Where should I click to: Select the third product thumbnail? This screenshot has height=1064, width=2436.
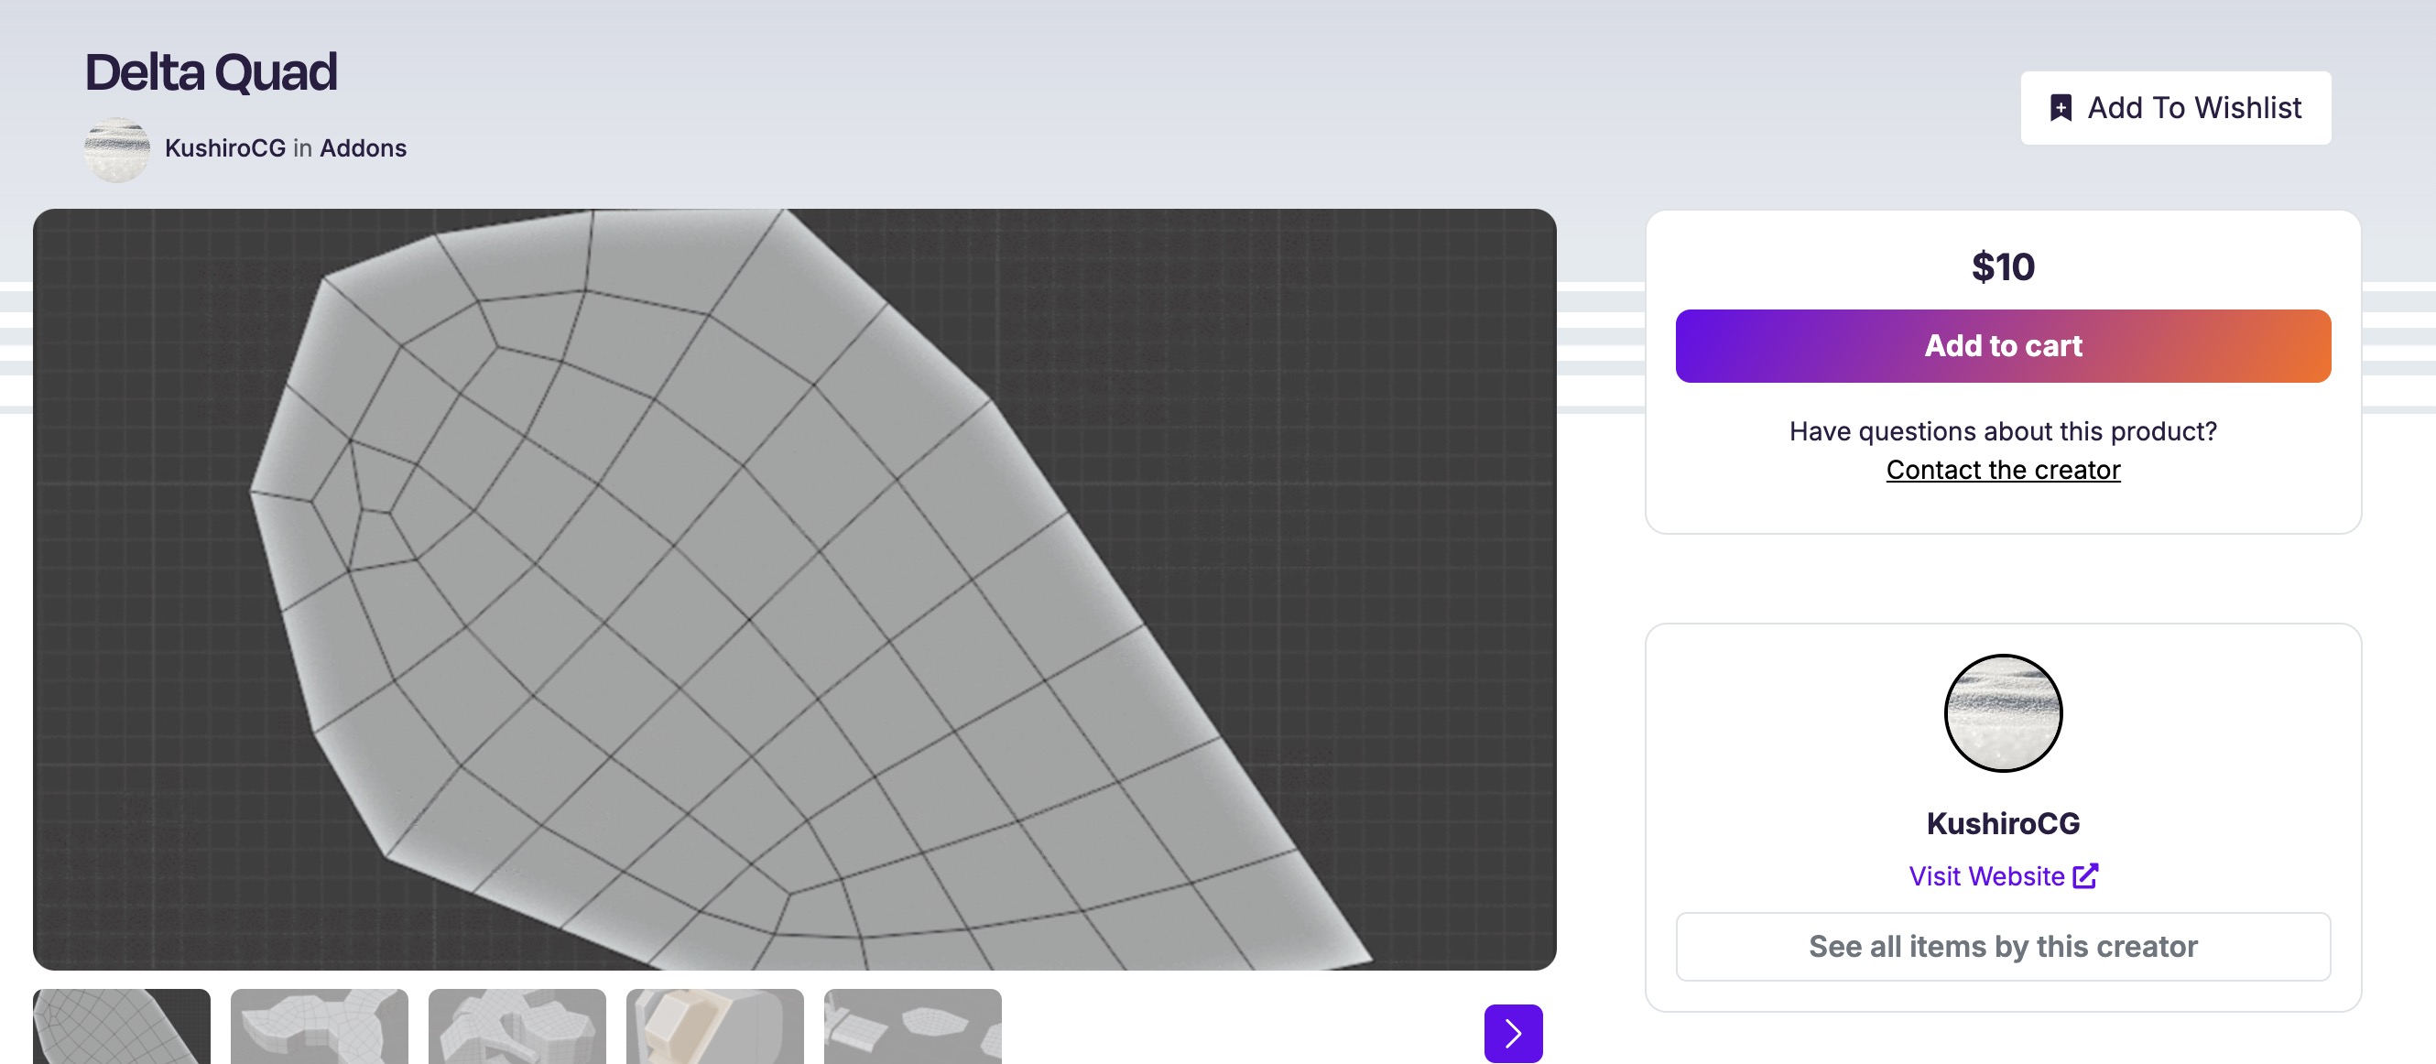(517, 1027)
